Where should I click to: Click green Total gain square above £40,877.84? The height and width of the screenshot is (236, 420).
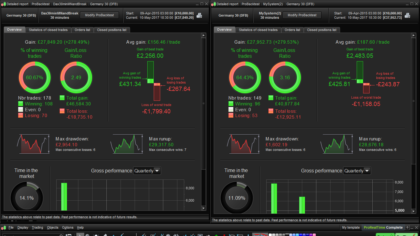point(271,98)
